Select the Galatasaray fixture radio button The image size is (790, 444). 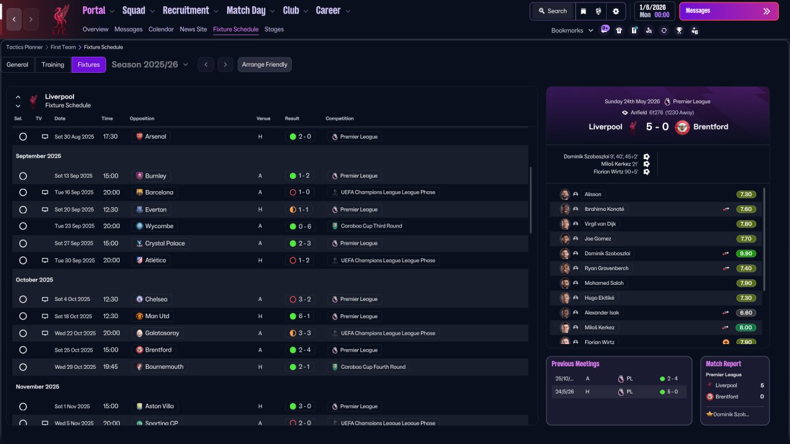(23, 333)
